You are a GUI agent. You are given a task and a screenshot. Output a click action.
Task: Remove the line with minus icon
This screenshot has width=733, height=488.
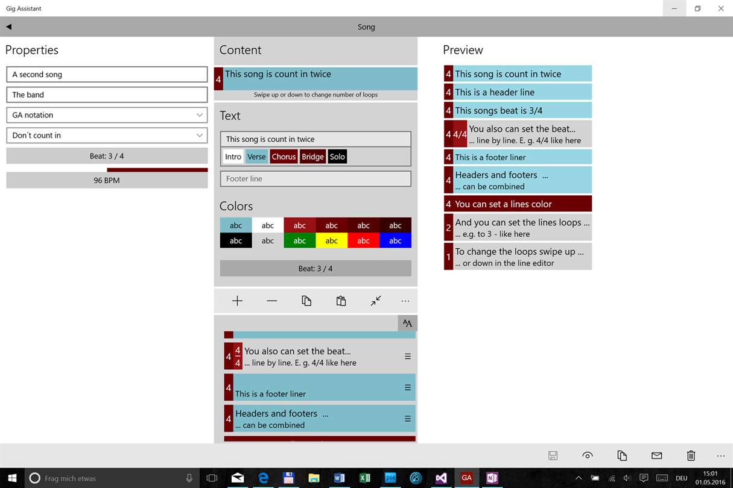point(272,301)
